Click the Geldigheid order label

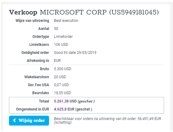(x=35, y=52)
